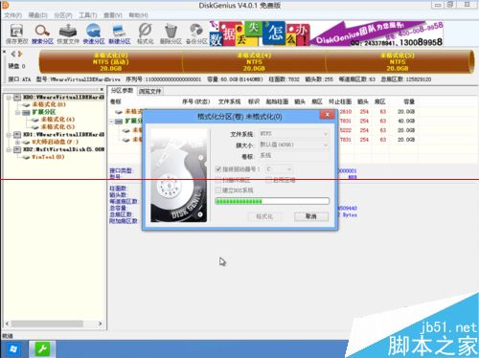Select 未格式化(0) in the disk tree
Viewport: 479px width, 358px height.
click(49, 104)
